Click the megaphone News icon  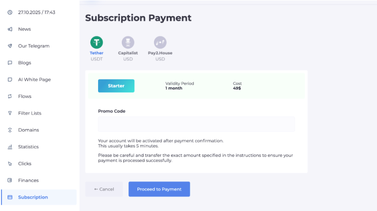pyautogui.click(x=10, y=29)
